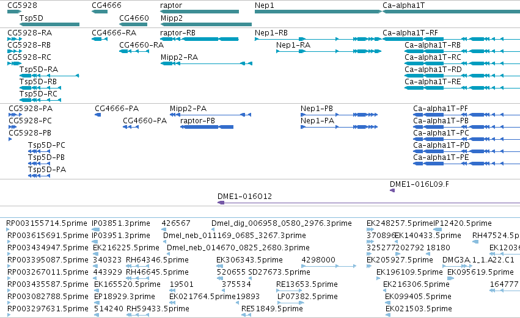Select IP03851.3prime entry
The height and width of the screenshot is (318, 520).
coord(121,223)
